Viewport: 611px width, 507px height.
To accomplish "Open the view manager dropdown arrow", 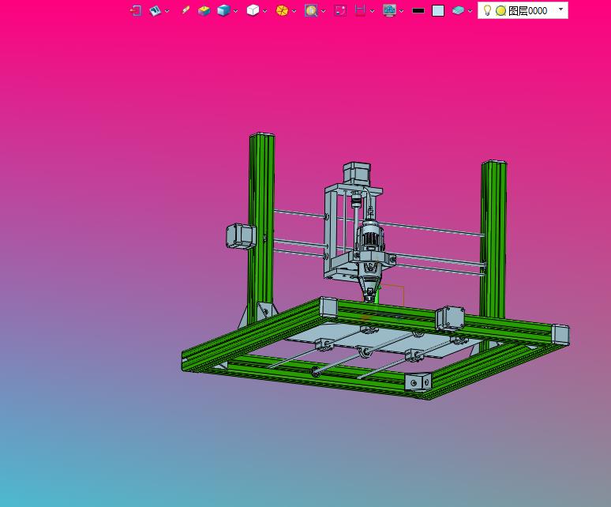I will tap(167, 11).
